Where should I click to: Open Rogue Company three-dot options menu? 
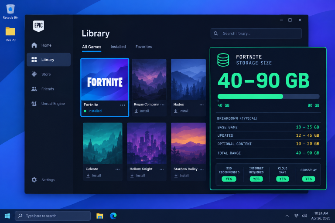[x=162, y=105]
